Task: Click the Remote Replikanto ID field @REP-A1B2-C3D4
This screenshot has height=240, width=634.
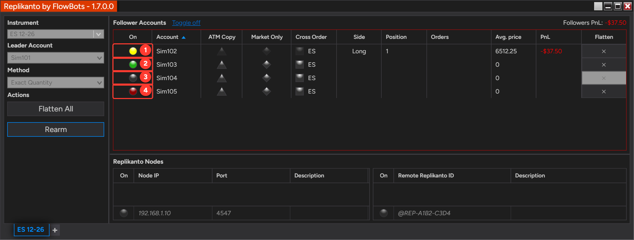Action: 452,213
